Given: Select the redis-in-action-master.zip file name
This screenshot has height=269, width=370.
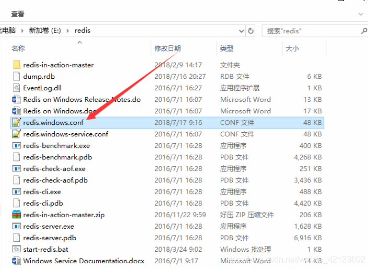Looking at the screenshot, I should click(x=64, y=215).
